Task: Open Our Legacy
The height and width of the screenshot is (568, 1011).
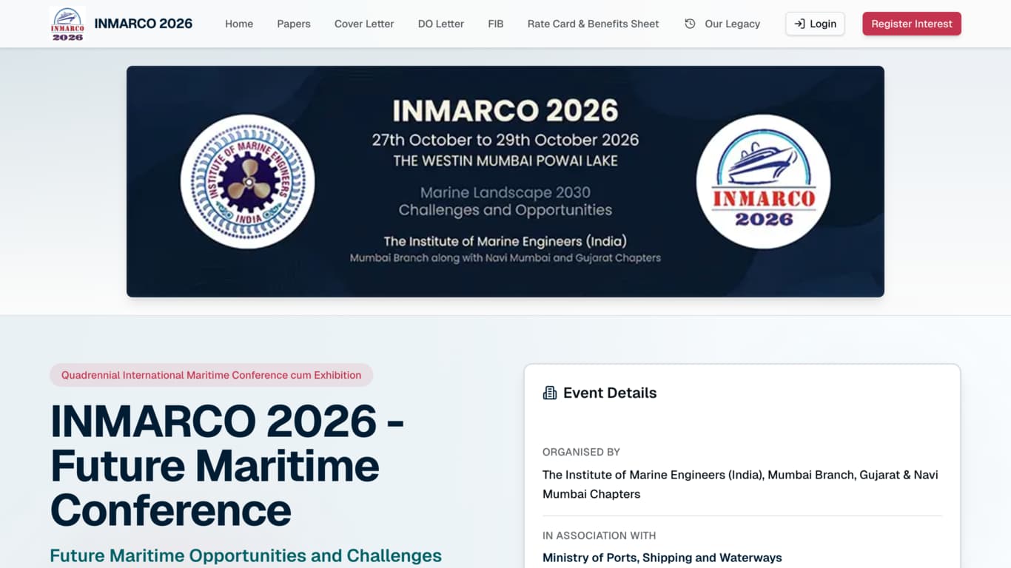Action: coord(733,23)
